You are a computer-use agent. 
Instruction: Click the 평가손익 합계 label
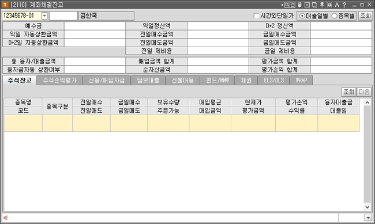click(279, 70)
